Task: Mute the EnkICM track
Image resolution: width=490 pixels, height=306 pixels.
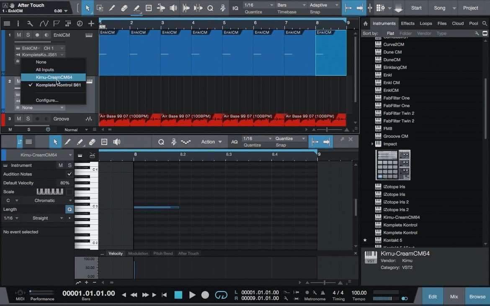Action: (x=19, y=35)
